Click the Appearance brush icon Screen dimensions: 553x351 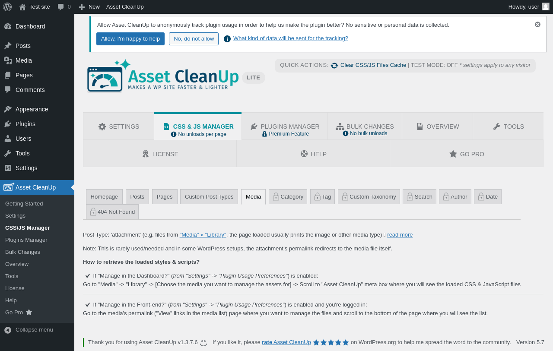8,109
